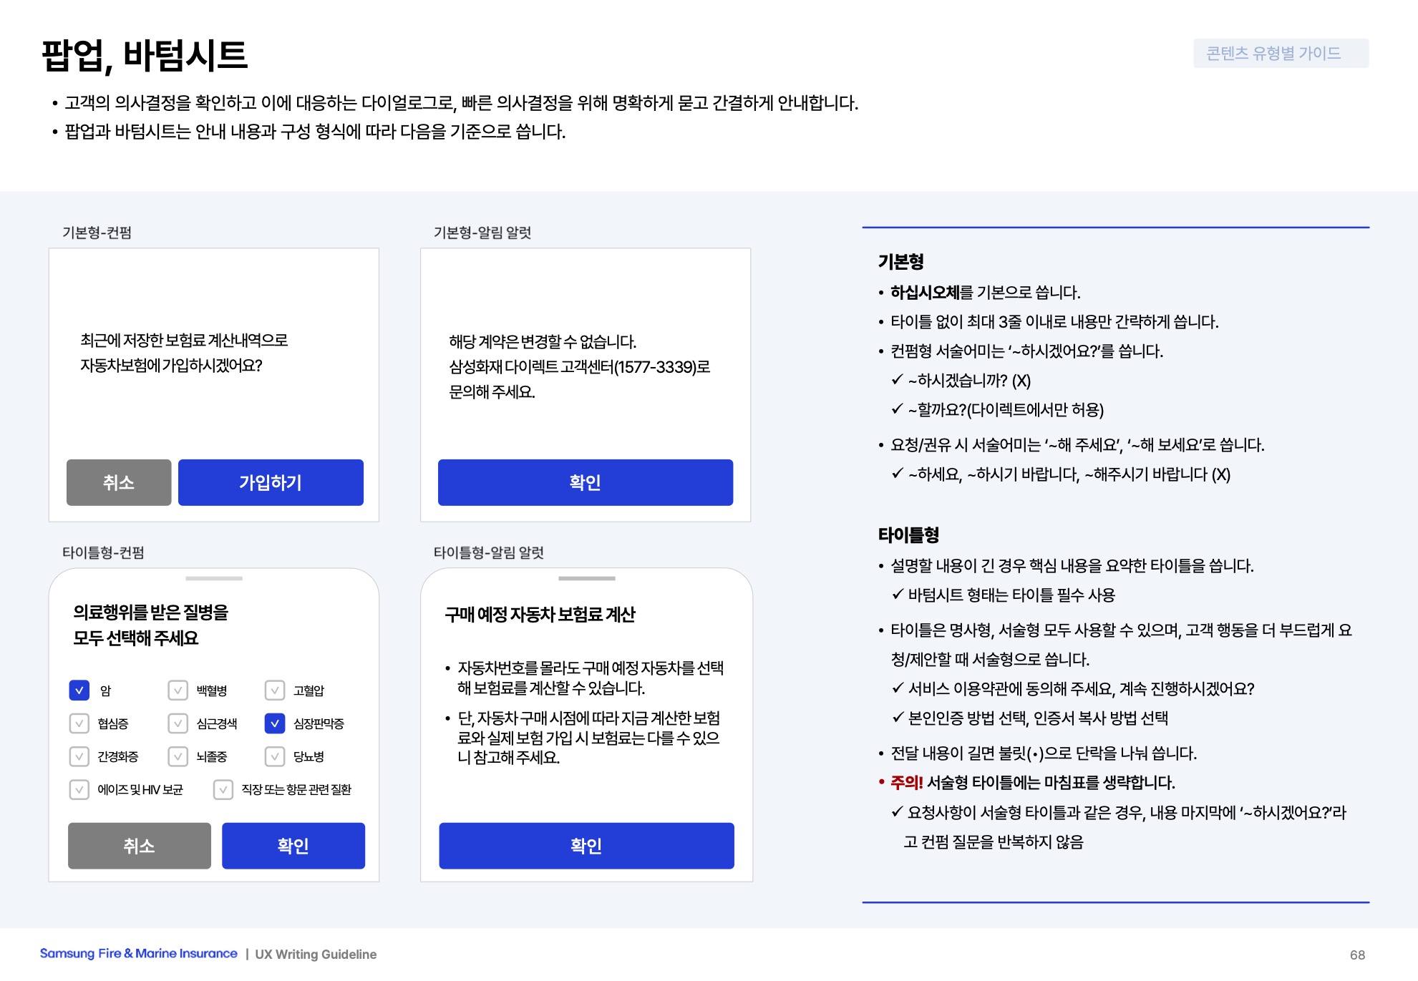Check the 간경화증 option

pos(79,756)
